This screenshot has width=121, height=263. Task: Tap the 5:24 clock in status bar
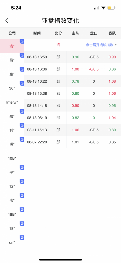pos(16,8)
